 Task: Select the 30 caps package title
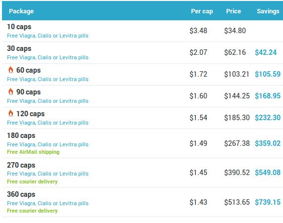tap(19, 49)
